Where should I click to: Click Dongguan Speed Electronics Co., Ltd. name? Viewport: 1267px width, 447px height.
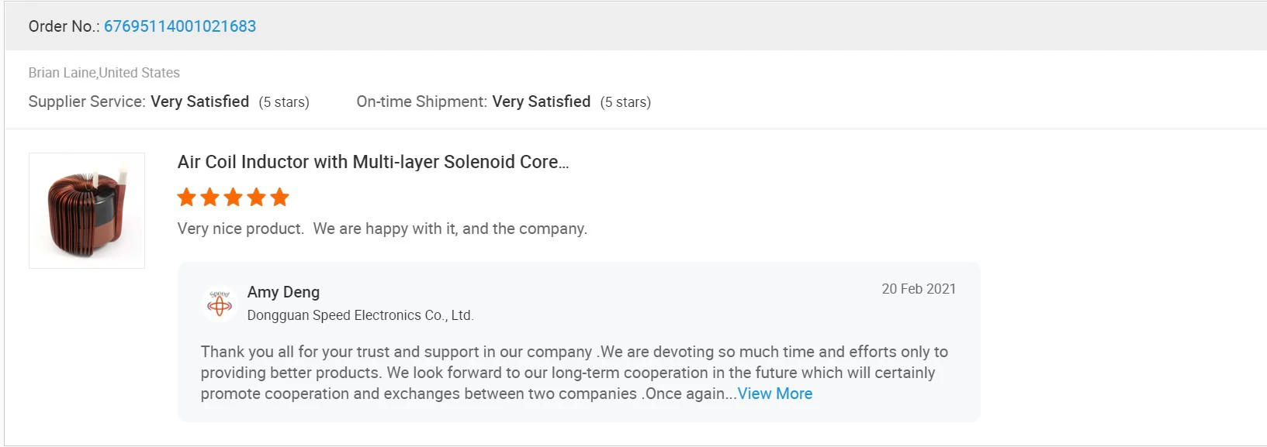[360, 315]
